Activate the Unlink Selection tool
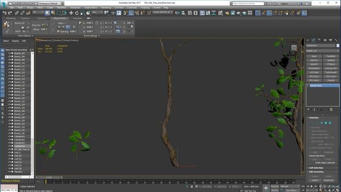The image size is (341, 192). tap(22, 13)
